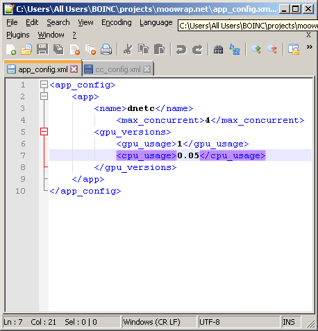The height and width of the screenshot is (331, 318).
Task: Show more toolbar items via chevron
Action: (x=310, y=47)
